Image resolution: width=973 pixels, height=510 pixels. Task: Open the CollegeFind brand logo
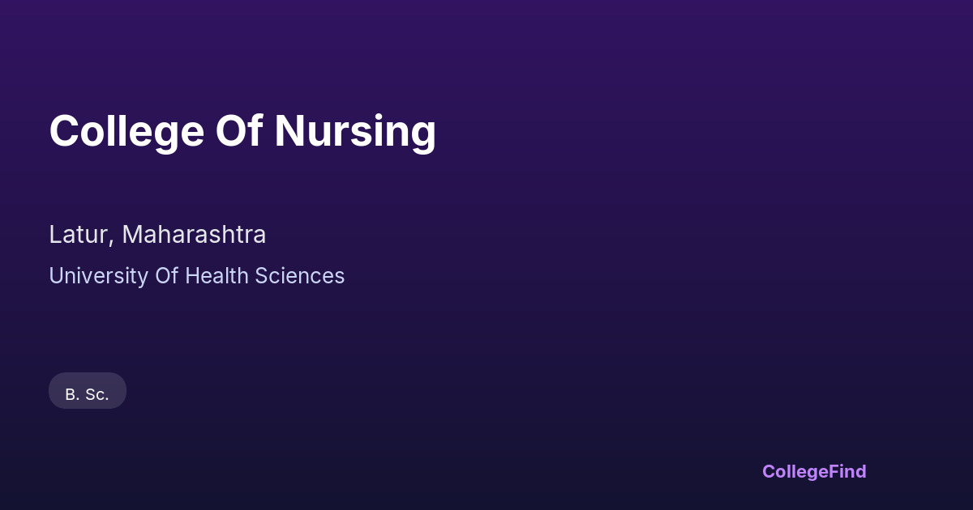coord(814,471)
